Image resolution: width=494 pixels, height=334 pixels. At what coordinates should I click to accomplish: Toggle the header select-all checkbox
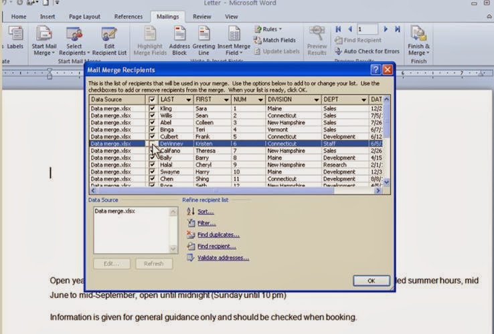152,100
